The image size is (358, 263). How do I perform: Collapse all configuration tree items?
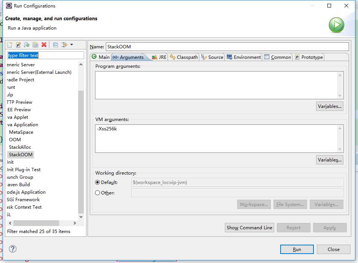55,45
